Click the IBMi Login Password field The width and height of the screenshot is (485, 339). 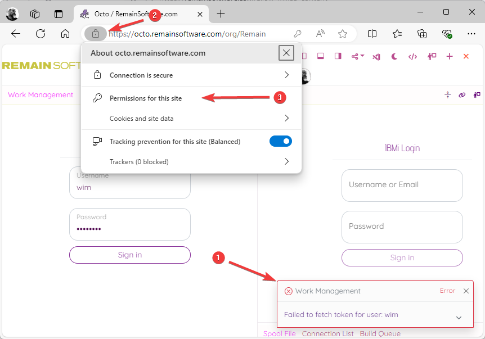coord(402,227)
